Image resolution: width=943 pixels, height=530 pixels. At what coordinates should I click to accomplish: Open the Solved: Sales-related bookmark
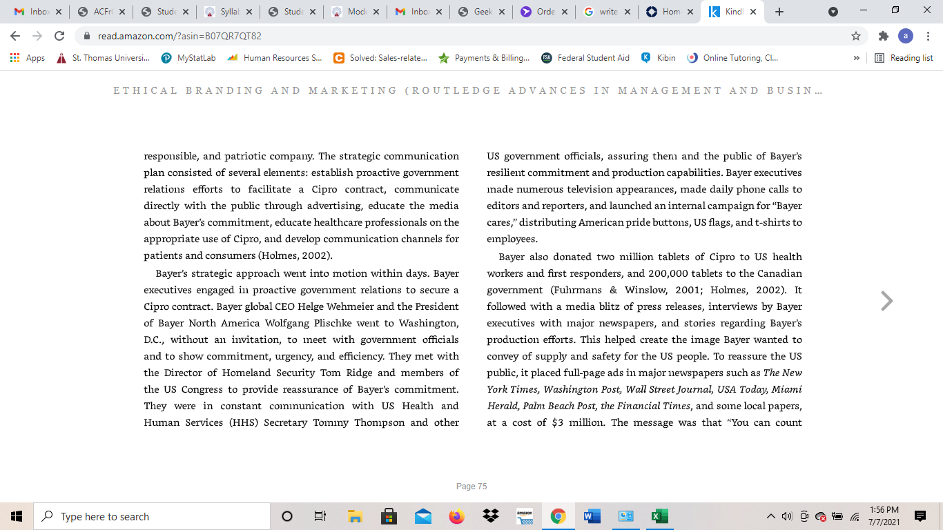[380, 58]
